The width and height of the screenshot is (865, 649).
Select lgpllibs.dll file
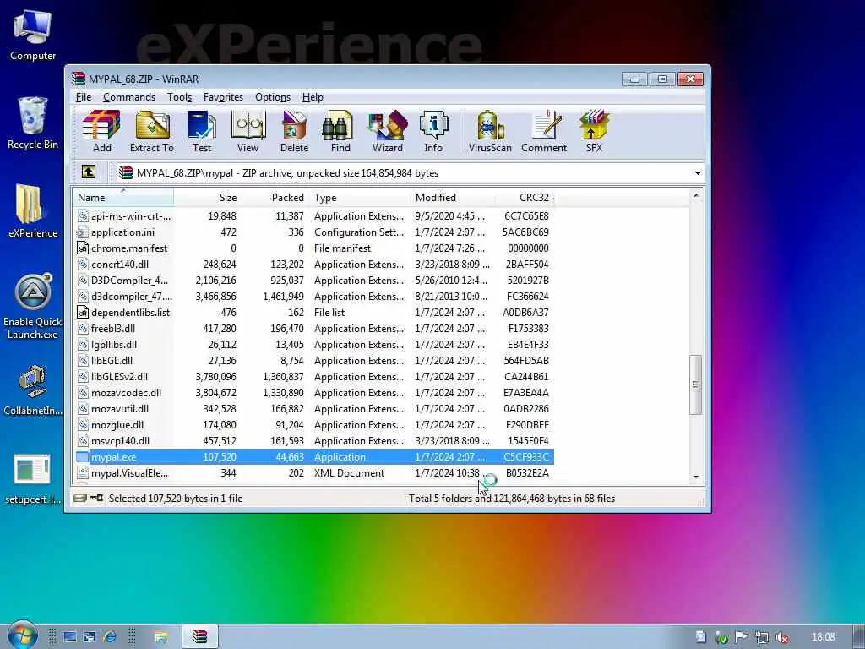pyautogui.click(x=313, y=345)
